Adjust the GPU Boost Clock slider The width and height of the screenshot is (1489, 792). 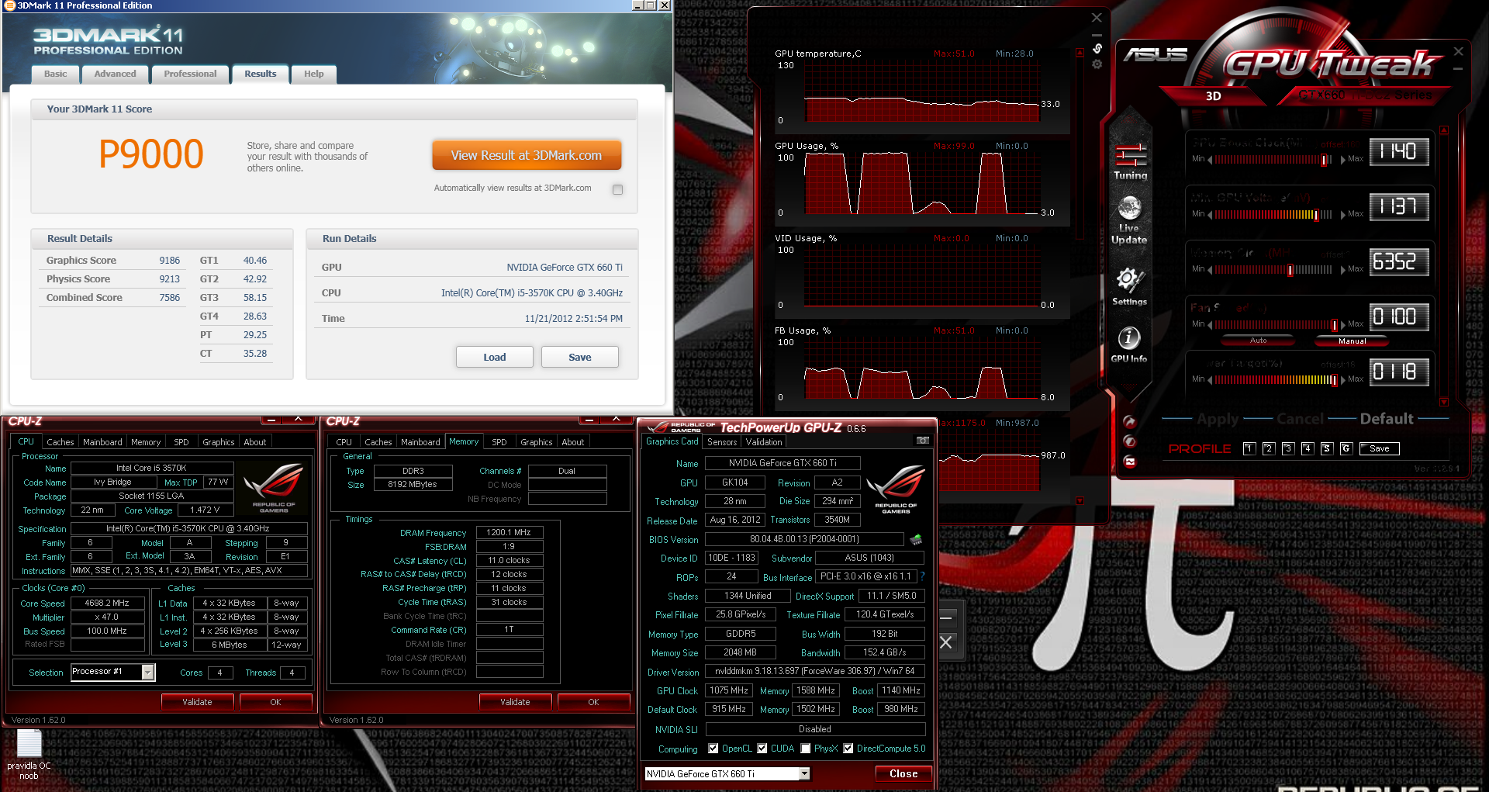click(1273, 160)
